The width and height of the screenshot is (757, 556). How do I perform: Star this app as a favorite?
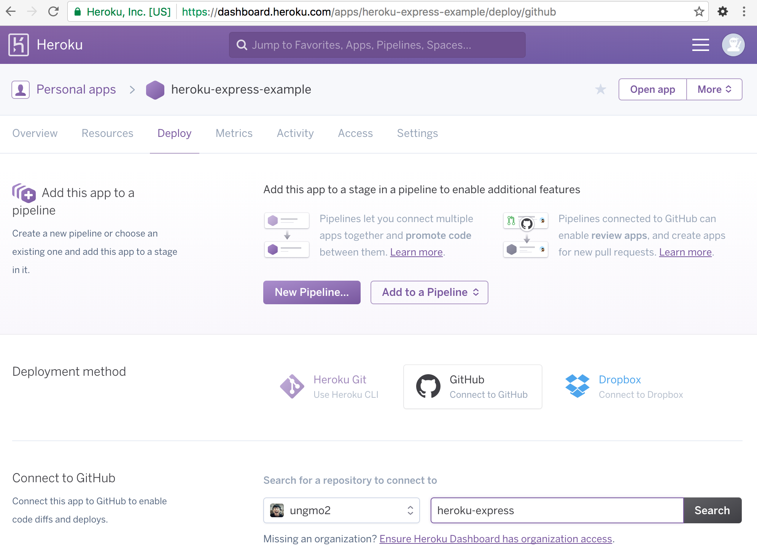click(600, 89)
